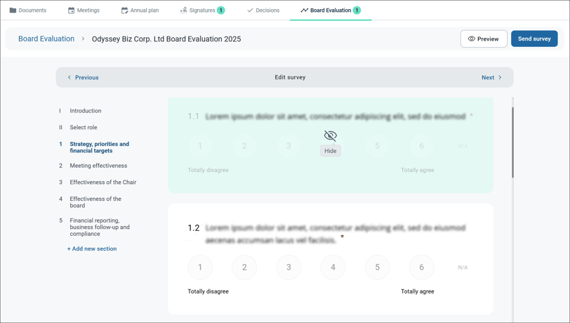Open Effectiveness of the board section
570x323 pixels.
click(95, 202)
